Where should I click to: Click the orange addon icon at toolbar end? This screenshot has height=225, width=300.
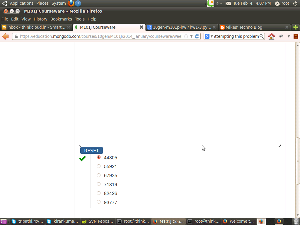pyautogui.click(x=296, y=36)
